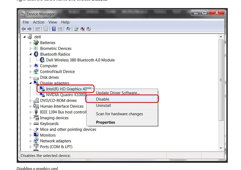Image resolution: width=241 pixels, height=170 pixels.
Task: Open the View menu
Action: coord(53,22)
